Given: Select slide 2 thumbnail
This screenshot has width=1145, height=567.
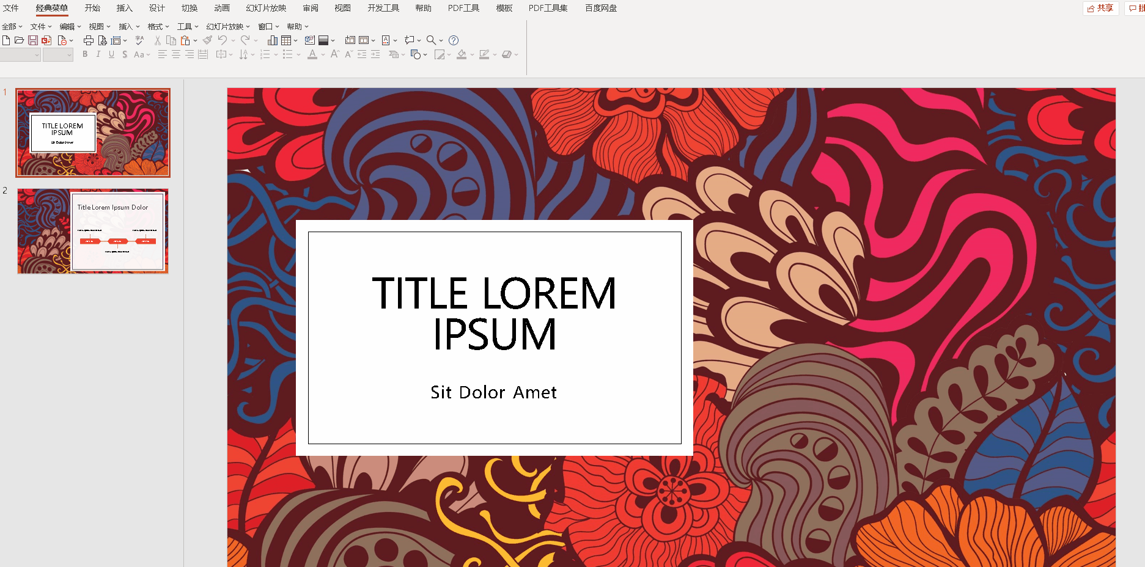Looking at the screenshot, I should (x=93, y=231).
